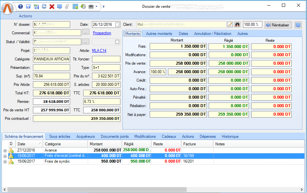
Task: Click the save floppy disk icon
Action: coord(28,7)
